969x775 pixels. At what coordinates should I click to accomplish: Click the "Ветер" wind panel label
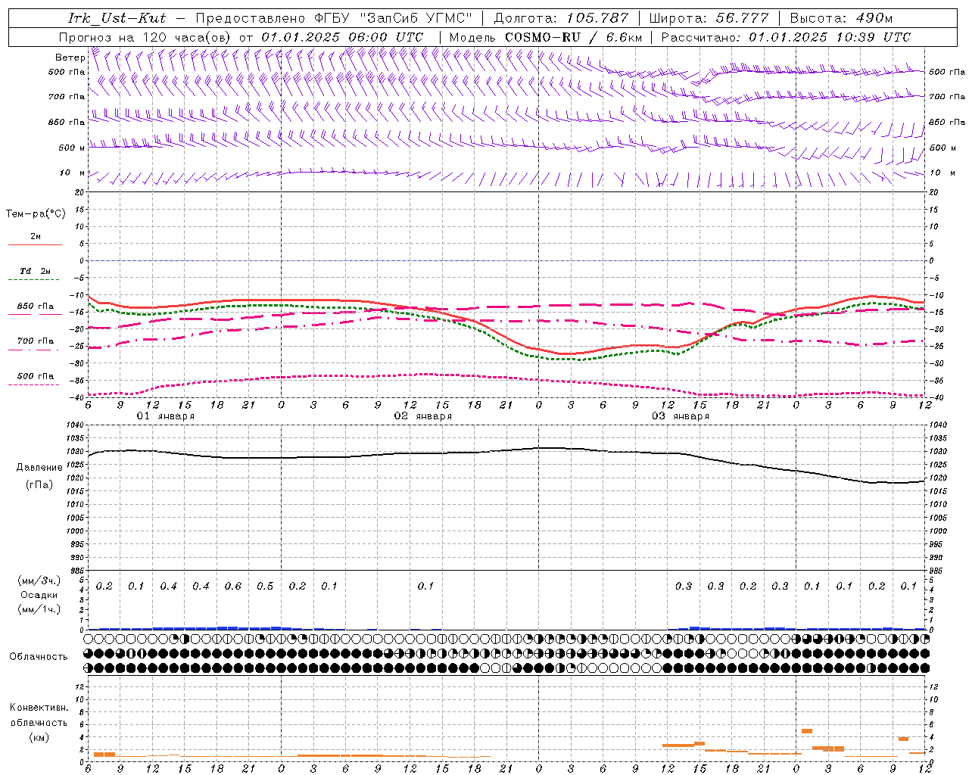(70, 58)
